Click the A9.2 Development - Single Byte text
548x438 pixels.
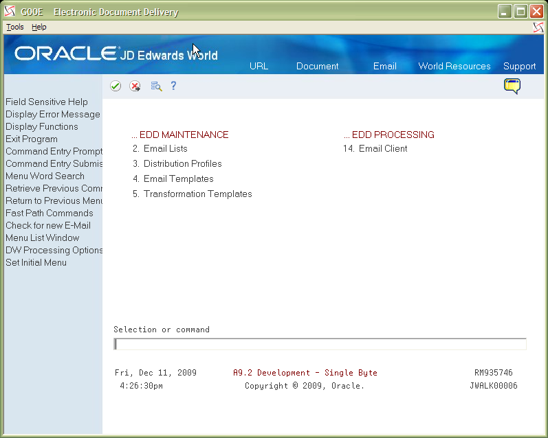(x=305, y=373)
